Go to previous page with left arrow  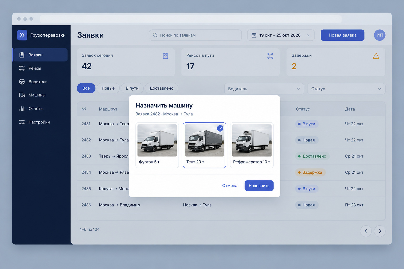(x=366, y=231)
